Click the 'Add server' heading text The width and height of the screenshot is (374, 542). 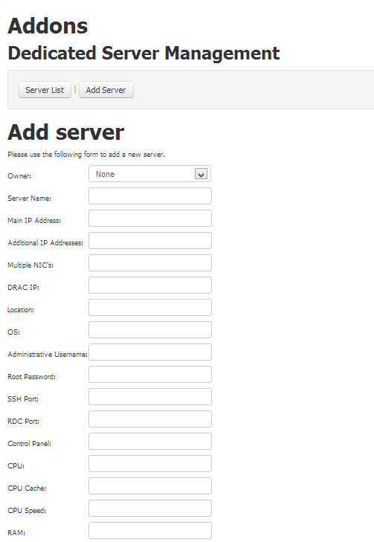point(65,132)
